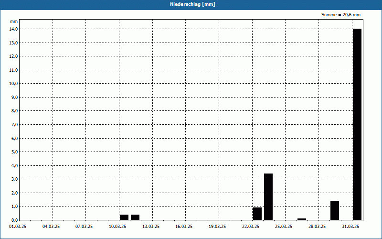Viewport: 382px width, 239px height.
Task: Click the 9,0 y-axis value
Action: [x=14, y=98]
